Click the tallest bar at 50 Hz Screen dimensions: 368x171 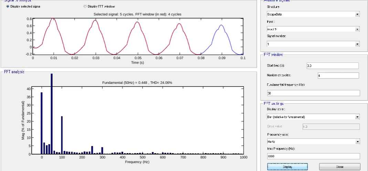click(x=52, y=114)
